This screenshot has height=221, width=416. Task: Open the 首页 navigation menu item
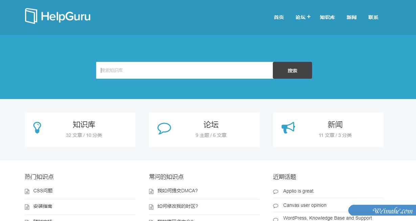(x=279, y=17)
